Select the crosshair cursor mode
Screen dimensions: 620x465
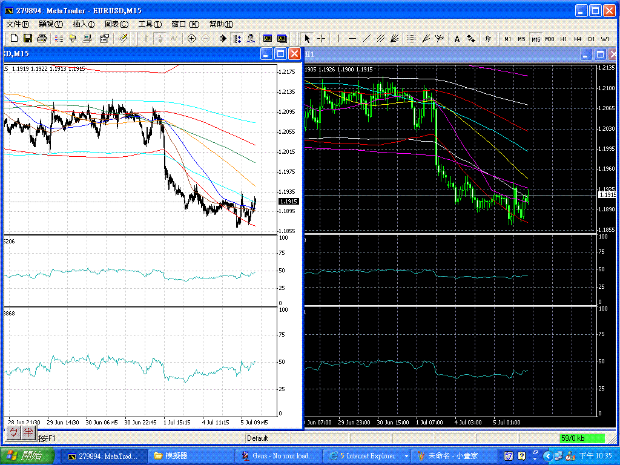[321, 38]
